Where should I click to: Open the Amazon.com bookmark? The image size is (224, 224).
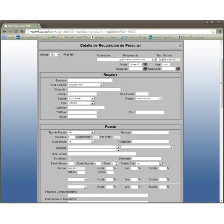104,37
